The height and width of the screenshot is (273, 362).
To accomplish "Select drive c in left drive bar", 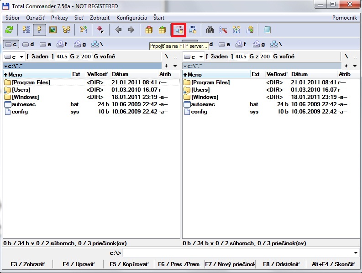I will [11, 44].
